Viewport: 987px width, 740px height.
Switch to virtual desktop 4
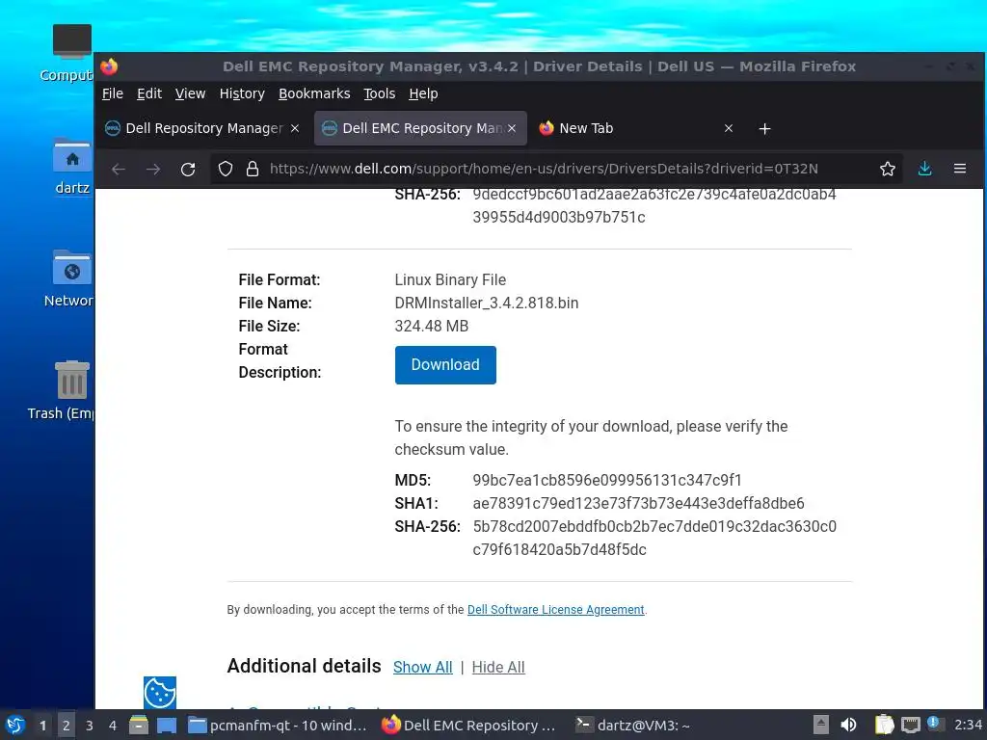click(x=113, y=725)
